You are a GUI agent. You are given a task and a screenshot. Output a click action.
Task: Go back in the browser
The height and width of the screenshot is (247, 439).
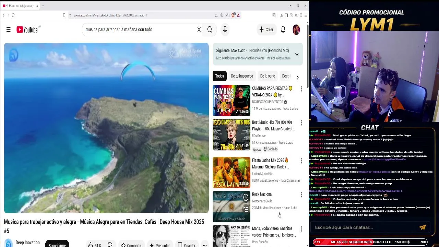click(x=3, y=15)
